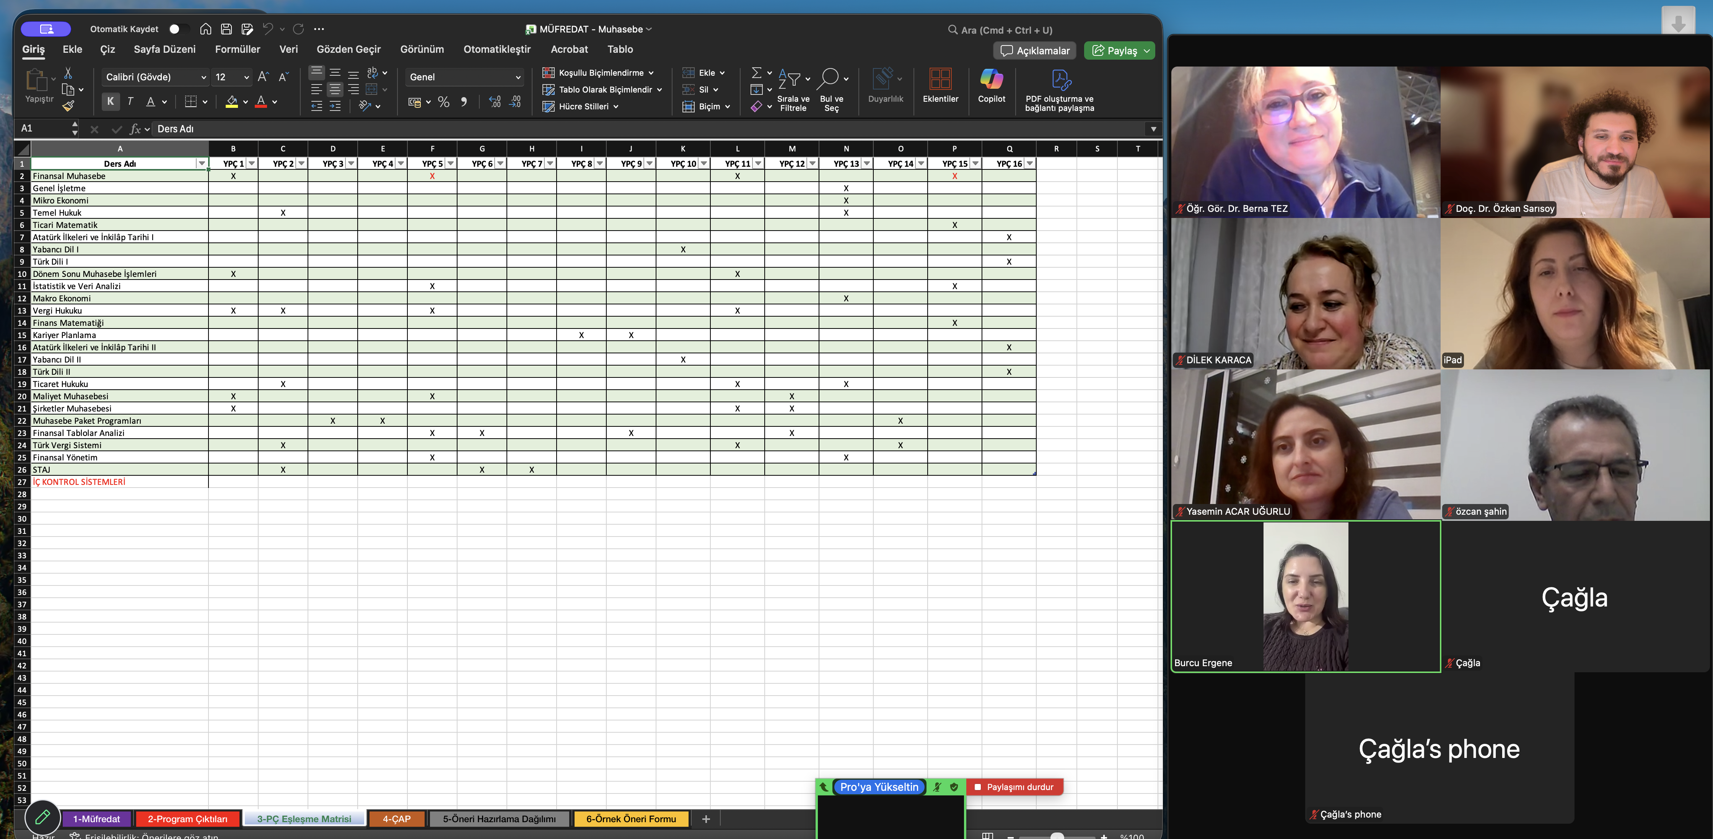Click the Paylaşımı durdur button
This screenshot has height=839, width=1713.
[1014, 787]
